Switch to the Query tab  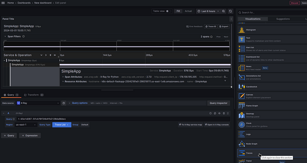tap(11, 95)
